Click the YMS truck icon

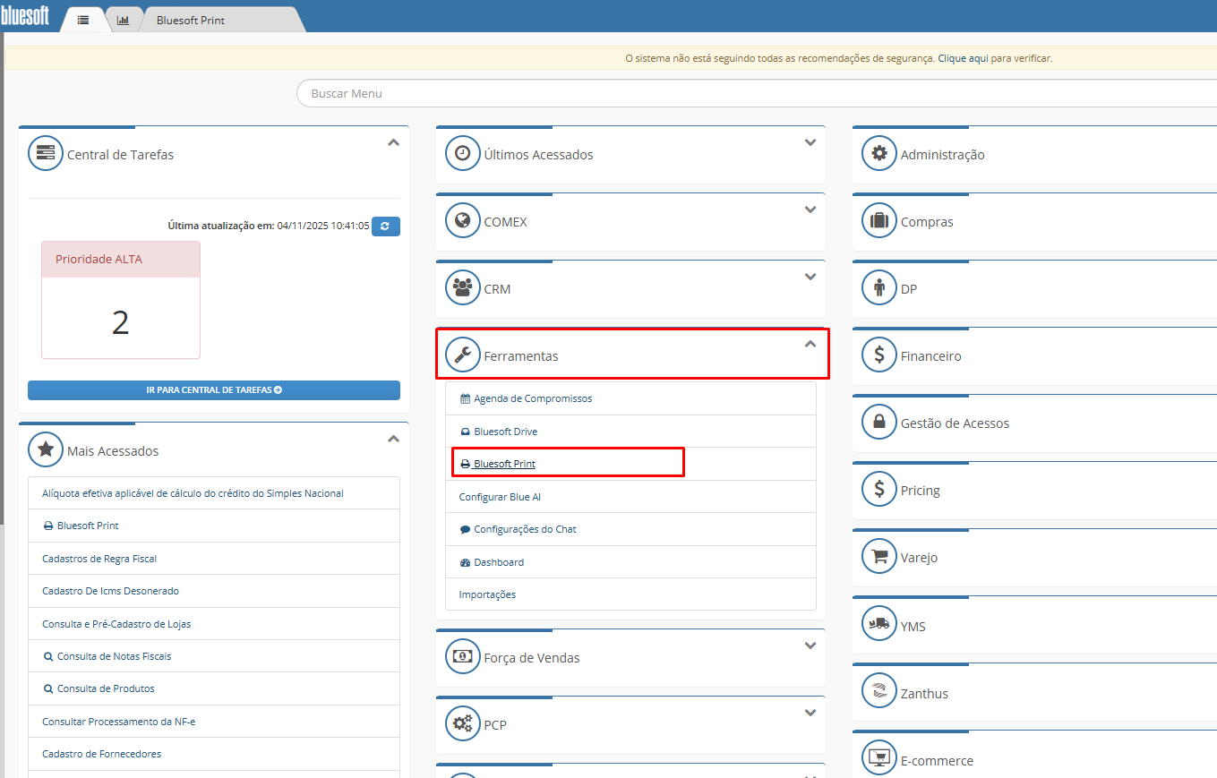878,625
